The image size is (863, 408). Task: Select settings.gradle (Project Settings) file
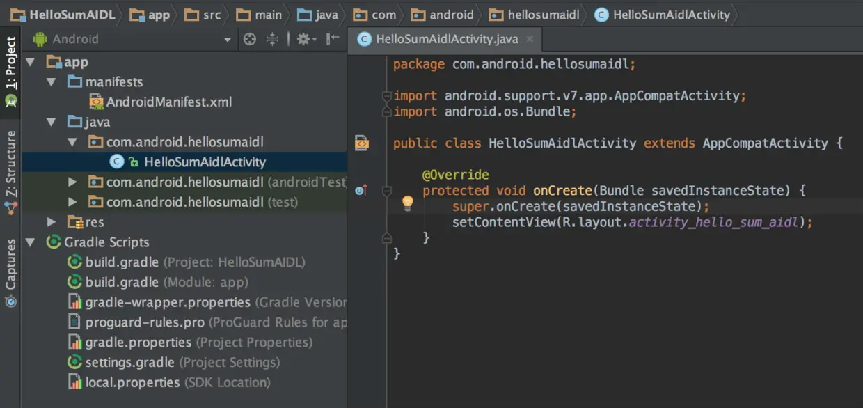tap(182, 363)
